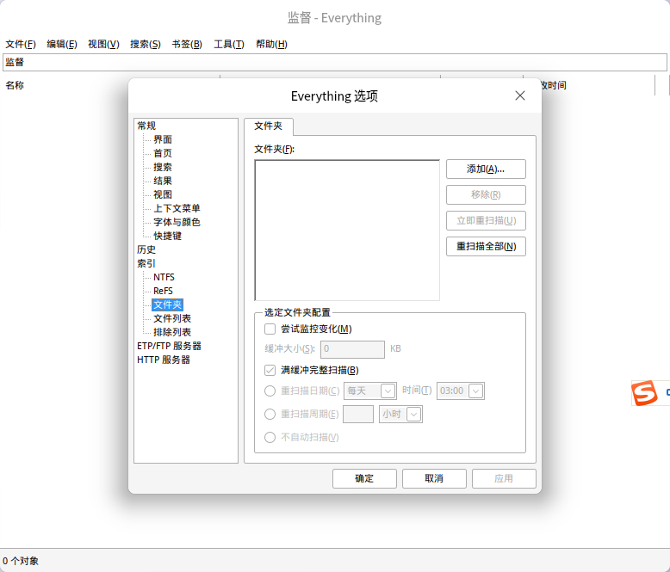Enable 尝试监控变化(M) checkbox
The width and height of the screenshot is (670, 572).
(x=270, y=329)
